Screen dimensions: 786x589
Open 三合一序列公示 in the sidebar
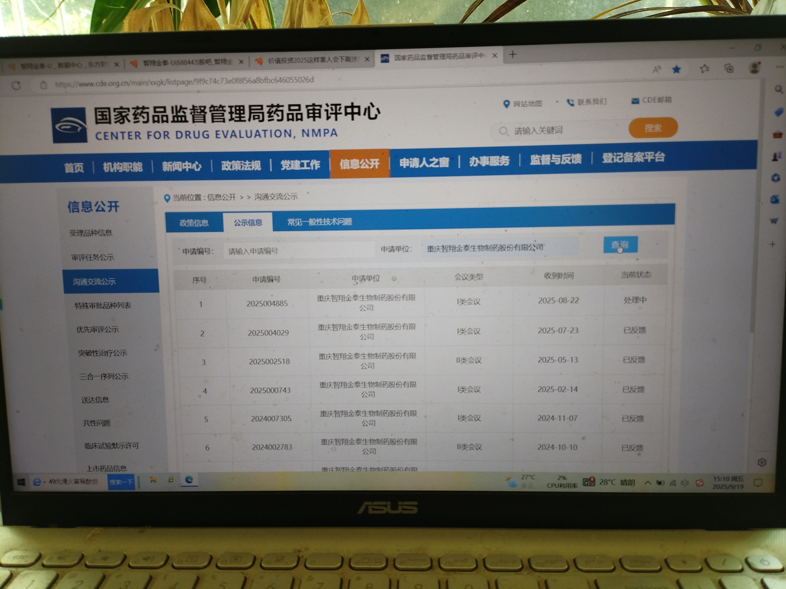104,376
